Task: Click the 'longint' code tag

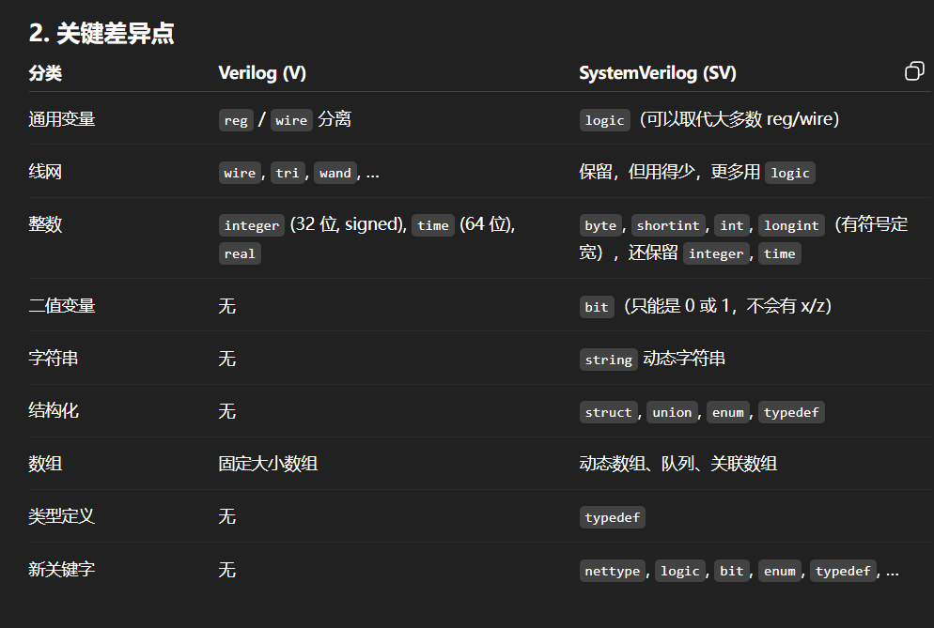Action: (791, 225)
